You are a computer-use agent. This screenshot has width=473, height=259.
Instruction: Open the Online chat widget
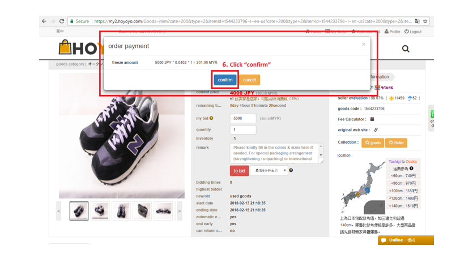(406, 240)
